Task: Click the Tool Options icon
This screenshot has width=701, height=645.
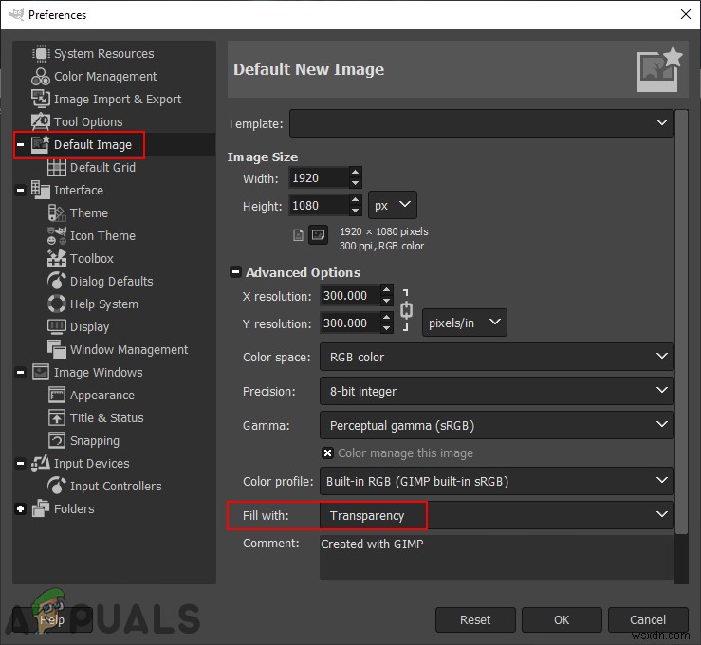Action: (41, 121)
